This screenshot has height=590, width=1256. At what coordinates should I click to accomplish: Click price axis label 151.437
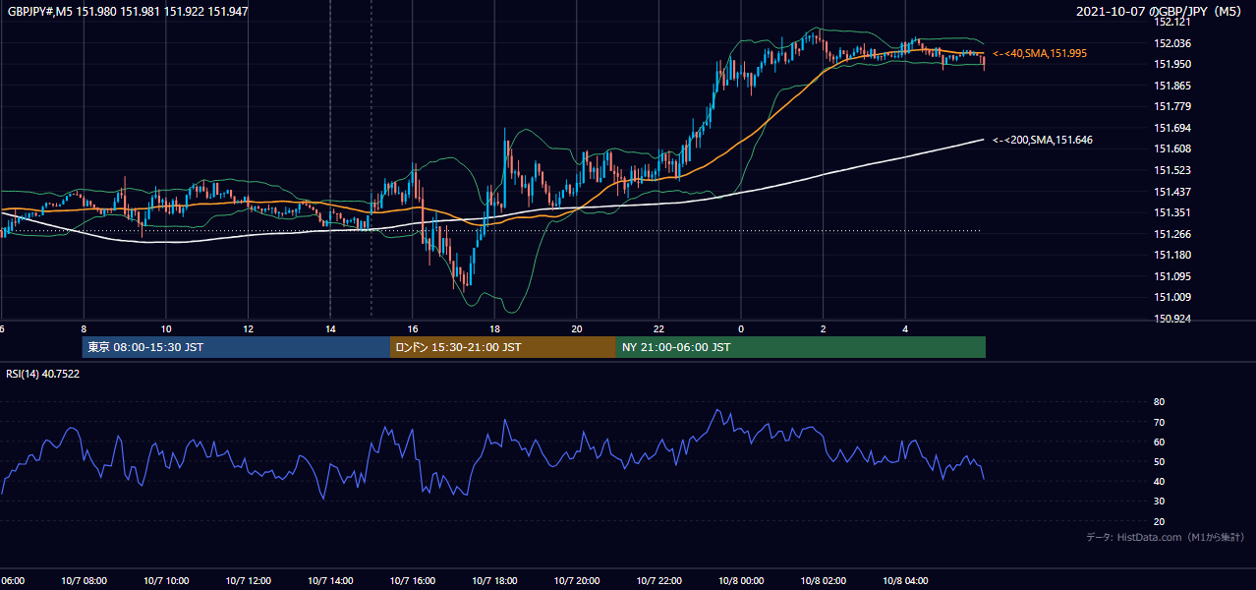tap(1172, 192)
